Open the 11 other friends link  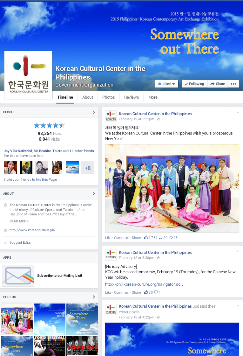pos(82,151)
